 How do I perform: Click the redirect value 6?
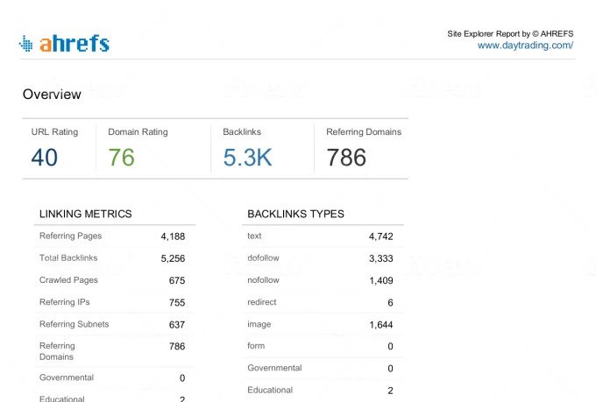(390, 302)
